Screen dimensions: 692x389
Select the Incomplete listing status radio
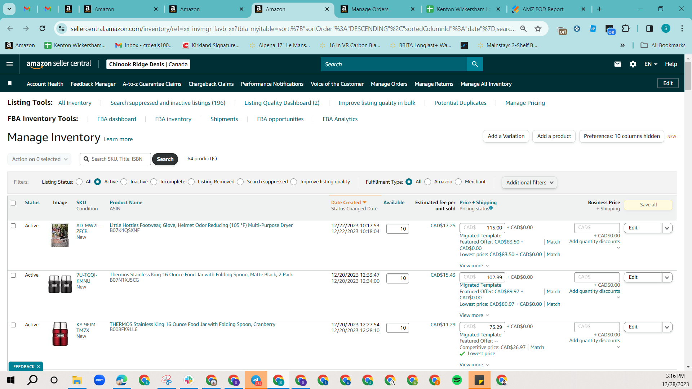pos(154,182)
